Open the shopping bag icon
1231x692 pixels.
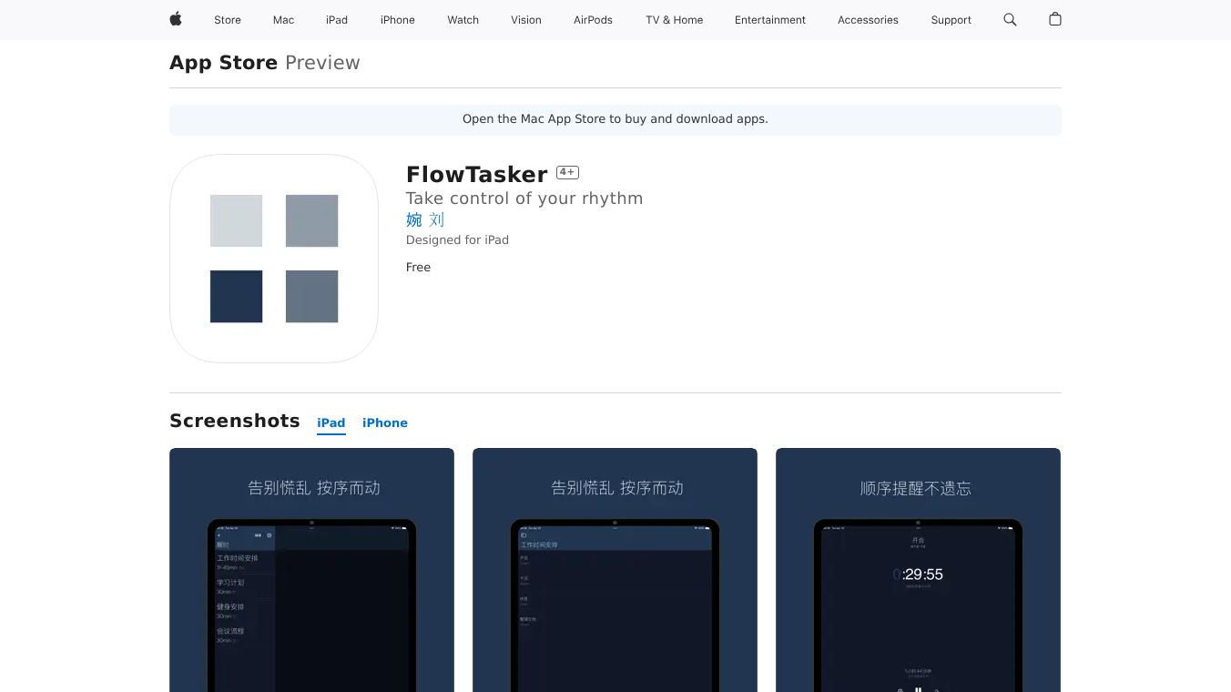click(1055, 19)
